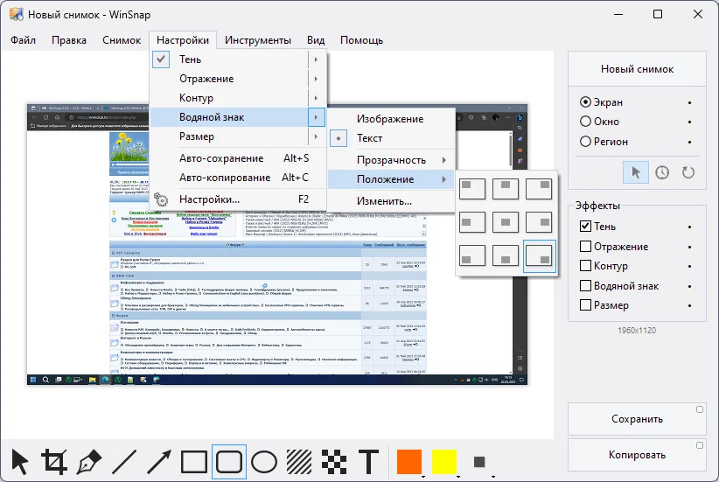Select Текст watermark type option
The image size is (719, 482).
click(x=392, y=138)
